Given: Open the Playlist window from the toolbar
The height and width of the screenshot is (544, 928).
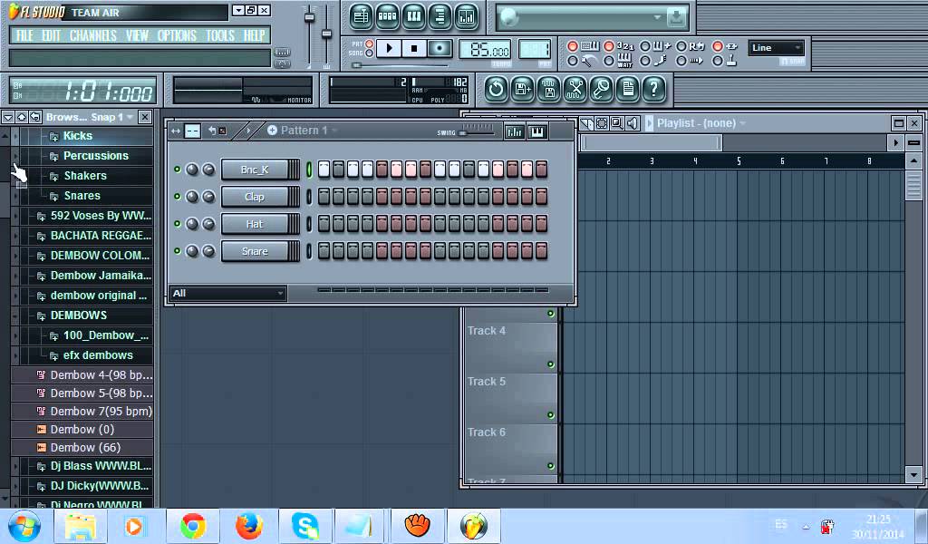Looking at the screenshot, I should pos(361,16).
